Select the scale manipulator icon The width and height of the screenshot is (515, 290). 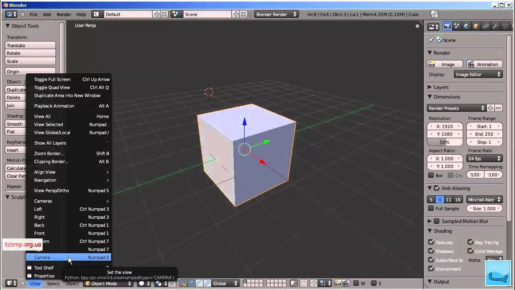pyautogui.click(x=207, y=284)
